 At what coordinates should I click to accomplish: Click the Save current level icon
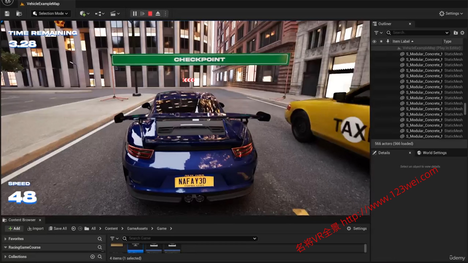point(7,14)
